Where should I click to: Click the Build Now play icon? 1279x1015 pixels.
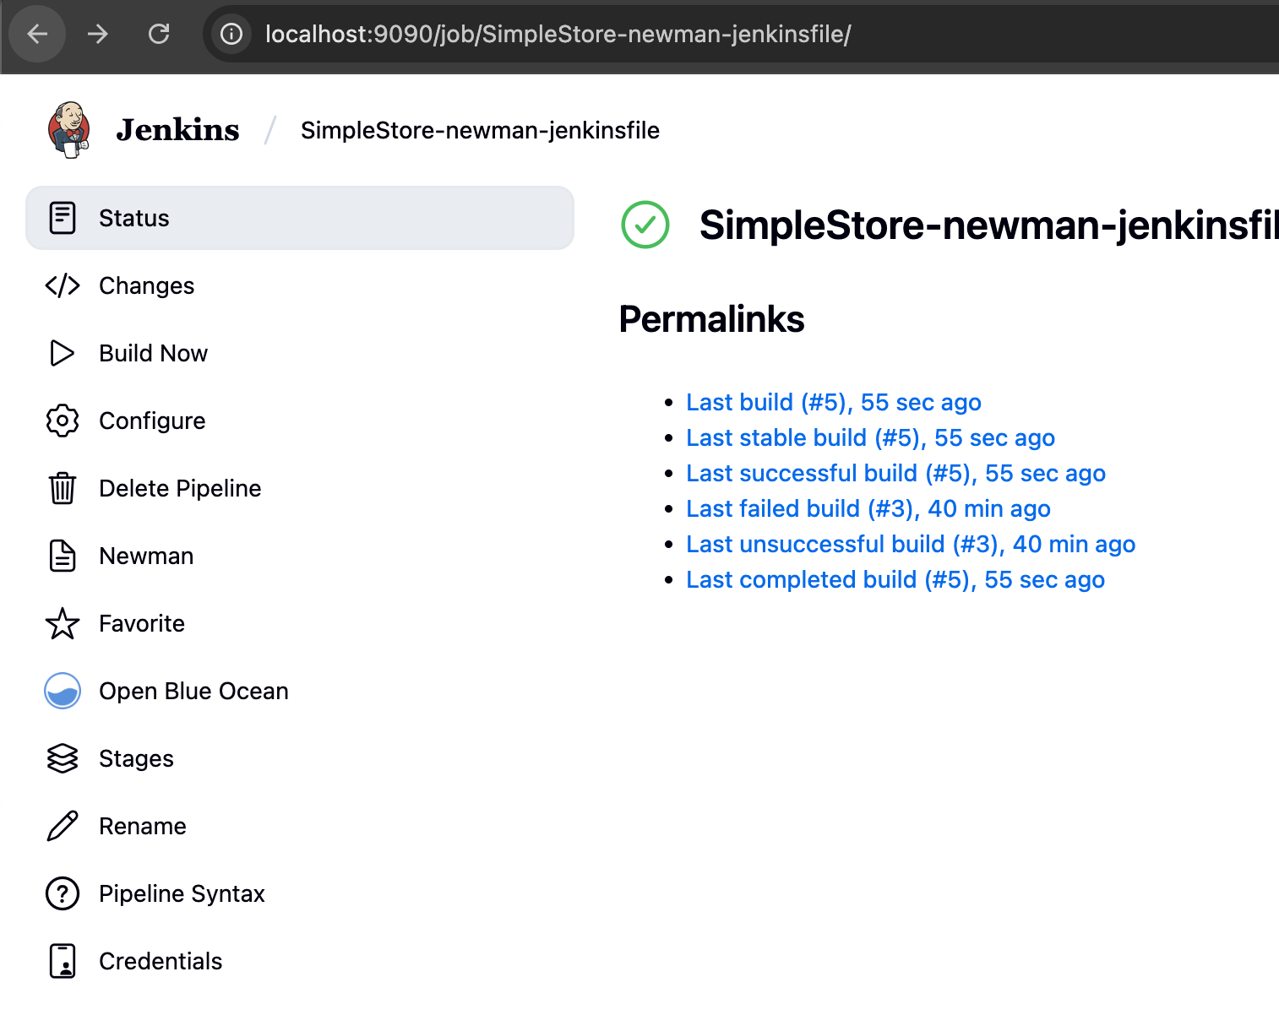[63, 353]
